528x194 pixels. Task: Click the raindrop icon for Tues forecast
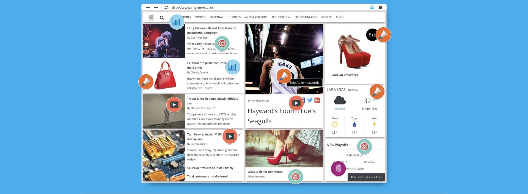coord(354,125)
